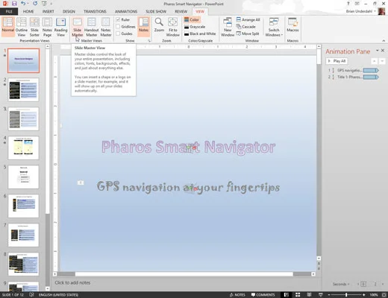
Task: Adjust the zoom slider in status bar
Action: (x=346, y=295)
